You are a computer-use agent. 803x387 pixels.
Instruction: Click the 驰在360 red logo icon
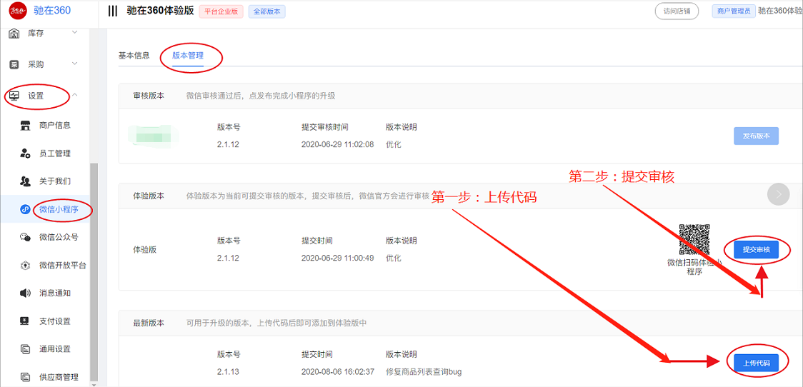pyautogui.click(x=18, y=10)
